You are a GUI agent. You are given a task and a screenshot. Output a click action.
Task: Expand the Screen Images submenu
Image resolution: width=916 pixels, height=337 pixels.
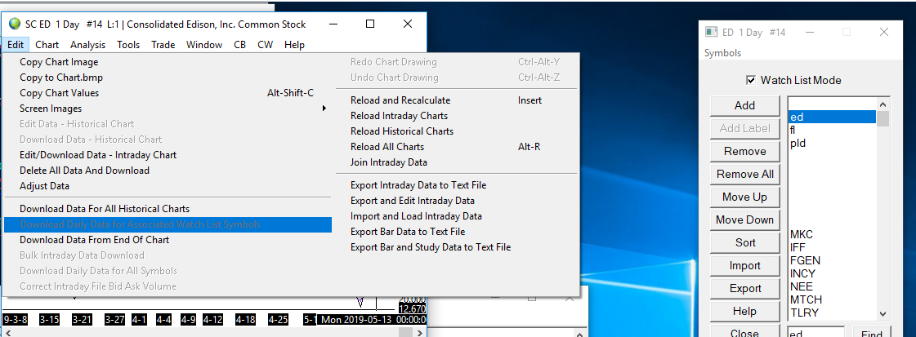click(168, 109)
